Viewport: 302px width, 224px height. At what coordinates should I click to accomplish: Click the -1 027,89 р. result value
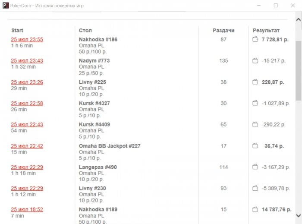276,104
